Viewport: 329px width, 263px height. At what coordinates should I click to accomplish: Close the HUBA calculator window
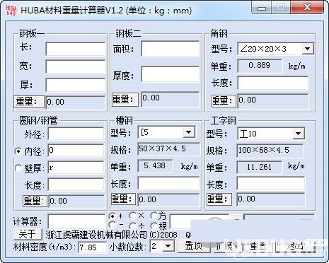307,8
